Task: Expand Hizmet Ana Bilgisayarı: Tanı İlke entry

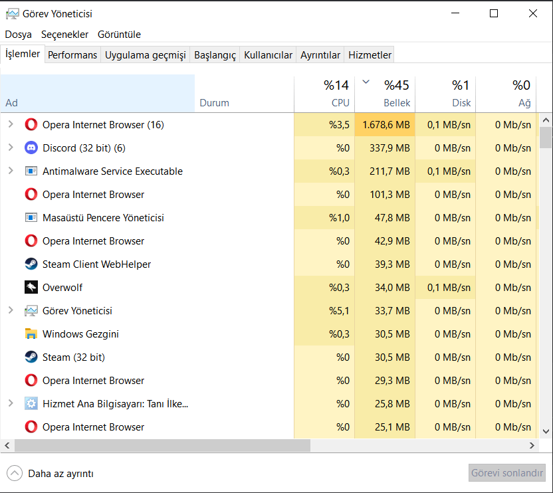Action: 11,403
